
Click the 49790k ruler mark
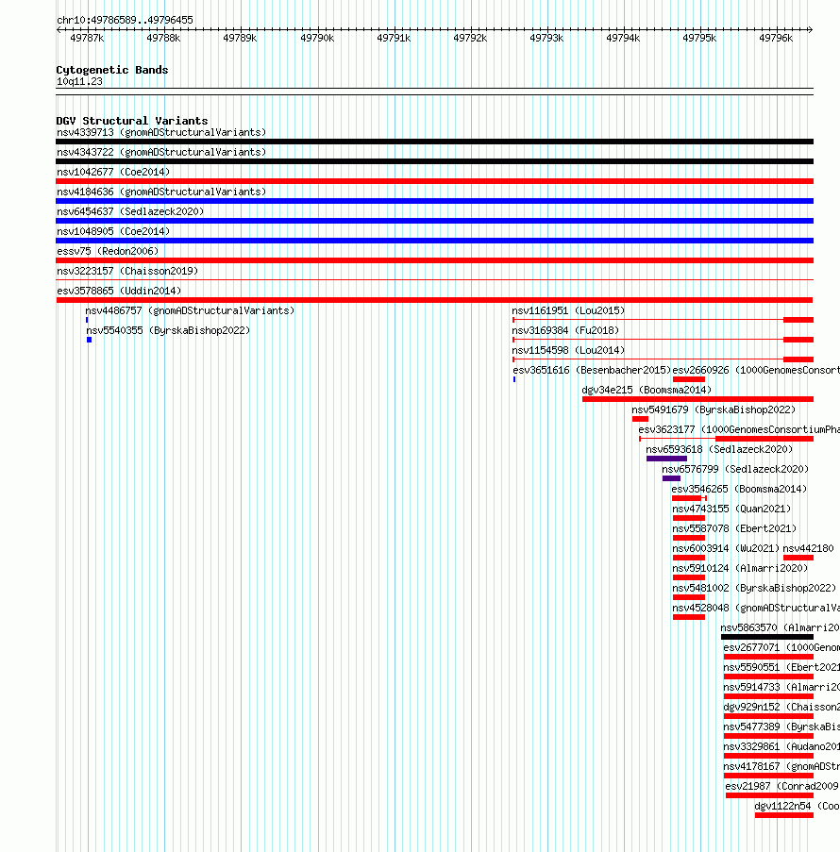[x=317, y=38]
